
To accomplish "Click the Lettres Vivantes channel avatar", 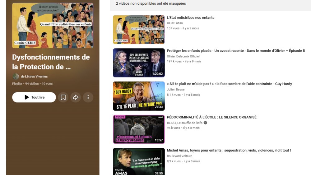I will click(16, 77).
